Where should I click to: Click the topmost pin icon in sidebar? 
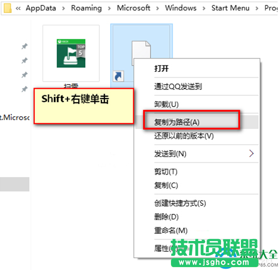[x=25, y=46]
